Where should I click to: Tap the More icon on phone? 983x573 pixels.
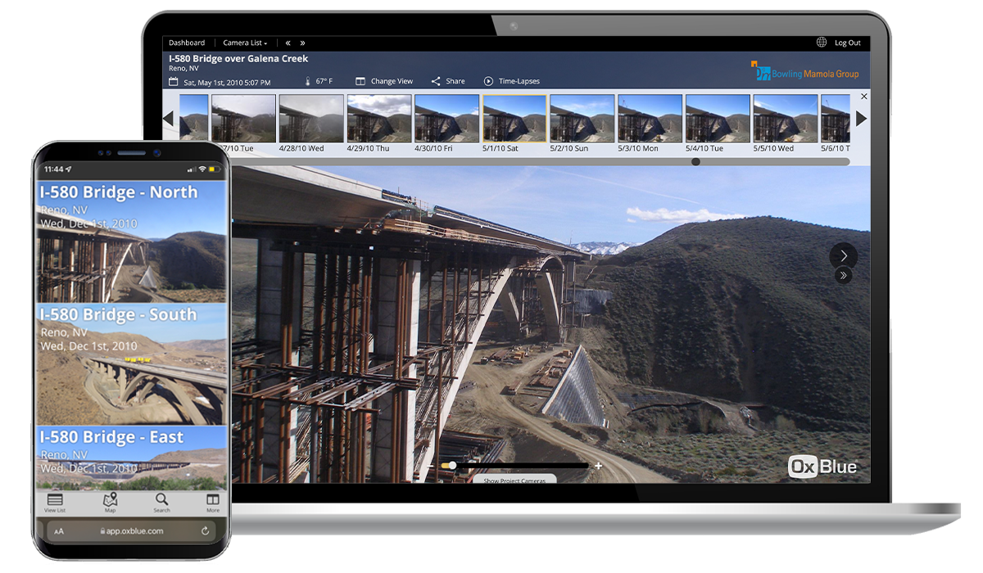click(x=212, y=500)
